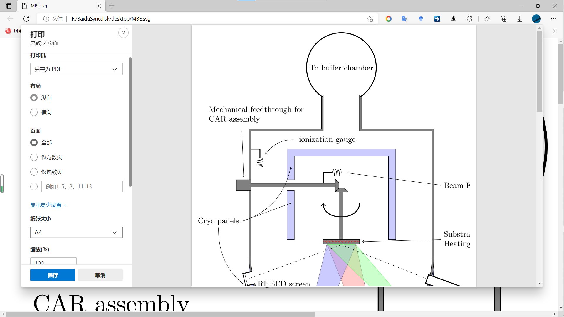Click the blue 保存 save button
Image resolution: width=564 pixels, height=317 pixels.
pos(53,275)
